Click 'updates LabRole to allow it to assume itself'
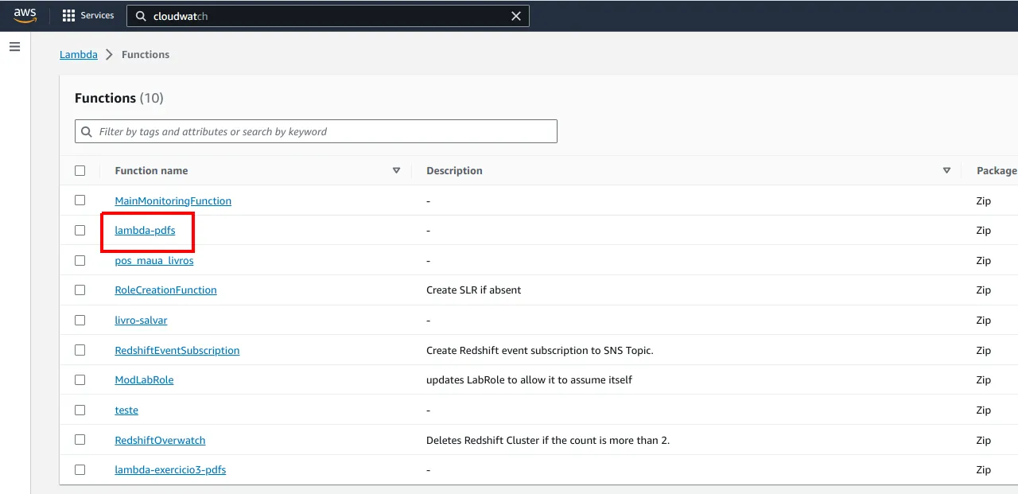Image resolution: width=1018 pixels, height=494 pixels. pyautogui.click(x=529, y=380)
